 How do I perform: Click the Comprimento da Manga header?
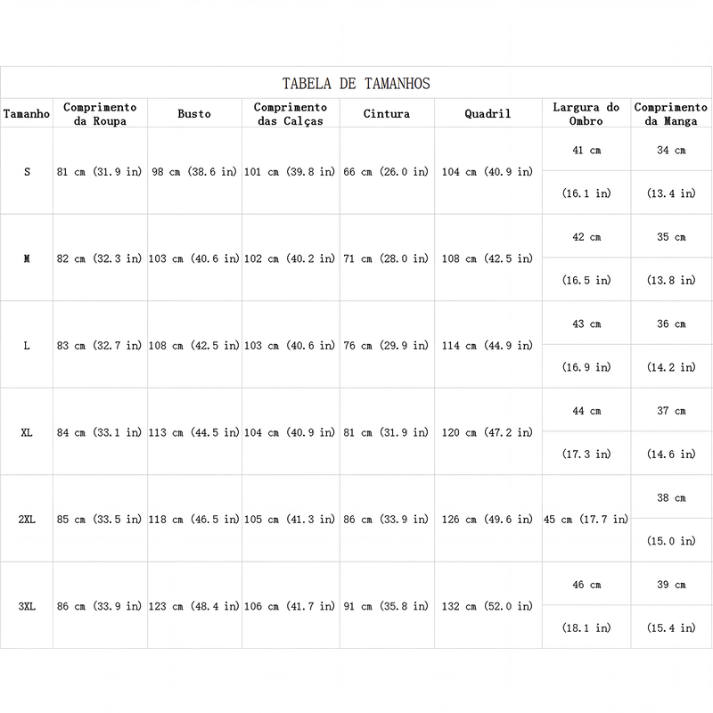click(671, 114)
